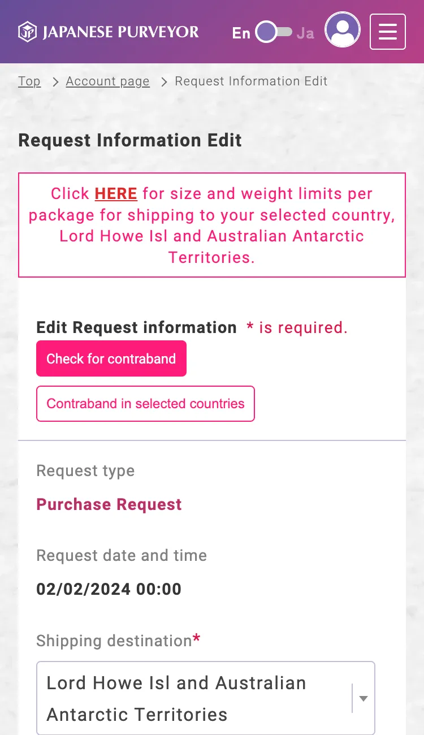424x735 pixels.
Task: Click the Purchase Request type value
Action: (109, 504)
